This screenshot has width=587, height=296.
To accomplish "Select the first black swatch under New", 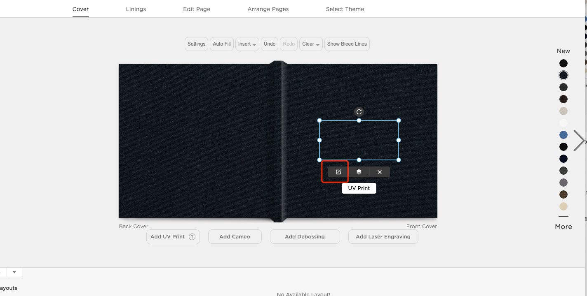I will tap(564, 63).
